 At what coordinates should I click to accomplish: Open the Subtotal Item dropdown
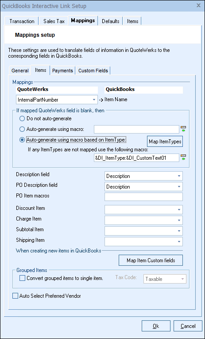(144, 231)
